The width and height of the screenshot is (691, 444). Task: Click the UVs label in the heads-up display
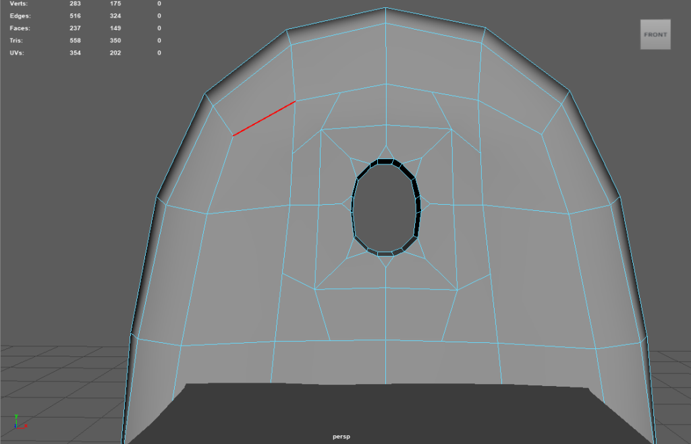pos(18,53)
